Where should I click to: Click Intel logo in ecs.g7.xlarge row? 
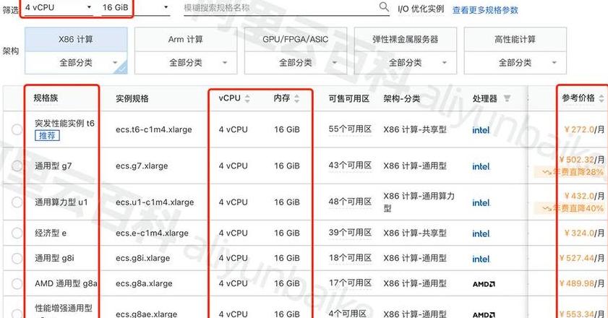pyautogui.click(x=481, y=166)
